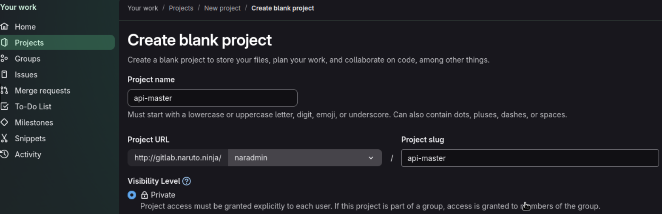Select the Private visibility radio button
This screenshot has width=662, height=214.
coord(132,195)
